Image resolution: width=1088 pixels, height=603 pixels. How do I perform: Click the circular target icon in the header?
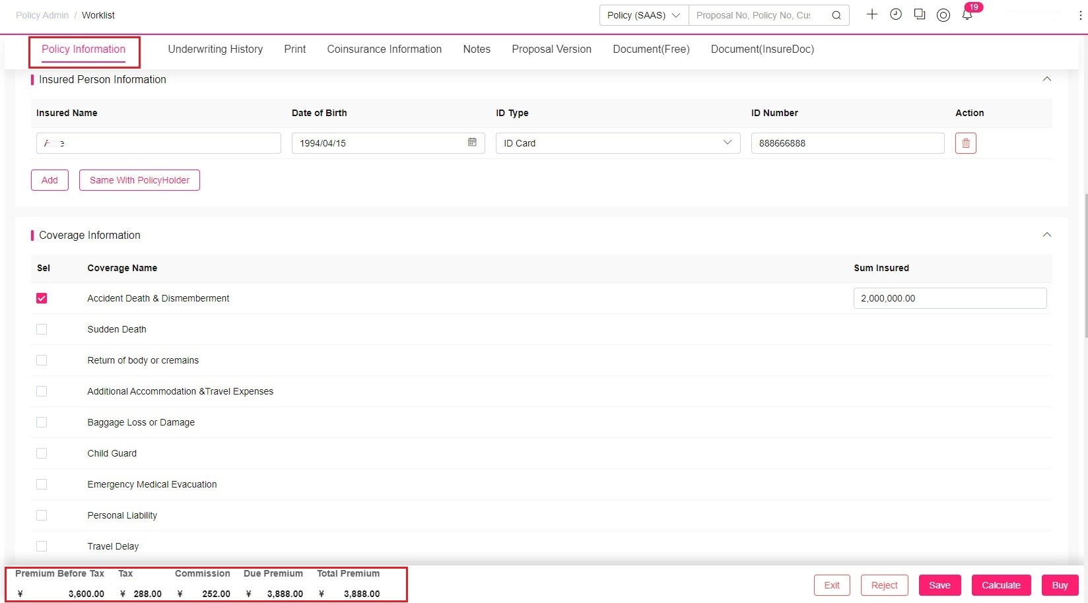(x=943, y=15)
